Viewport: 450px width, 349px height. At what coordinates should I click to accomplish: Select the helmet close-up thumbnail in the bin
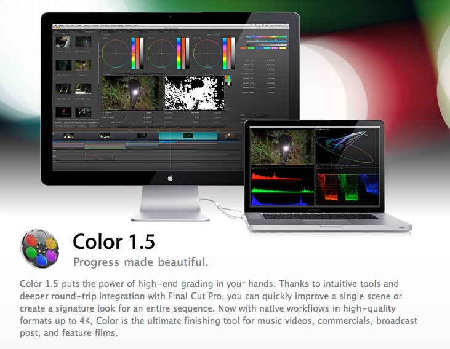tap(63, 42)
